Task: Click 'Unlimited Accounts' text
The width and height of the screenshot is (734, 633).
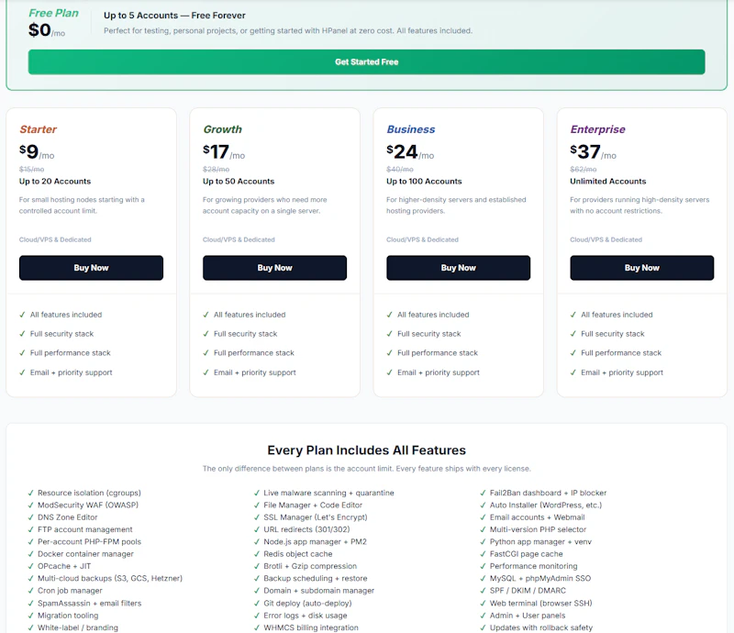Action: (607, 182)
